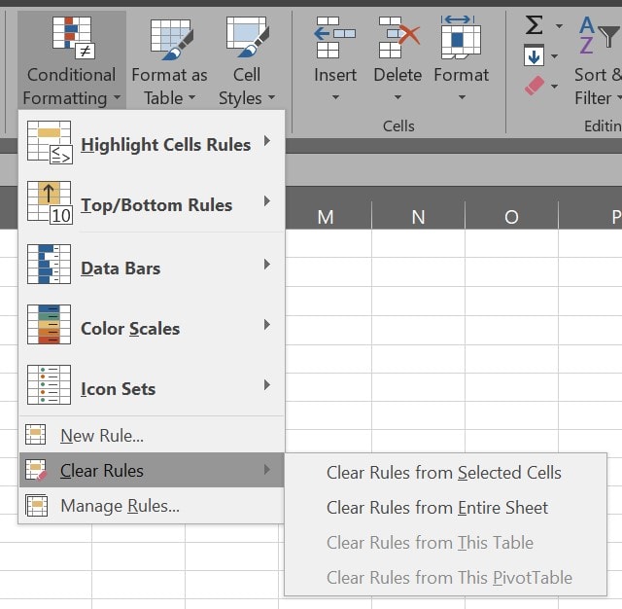
Task: Click the Conditional Formatting ribbon icon
Action: coord(71,39)
